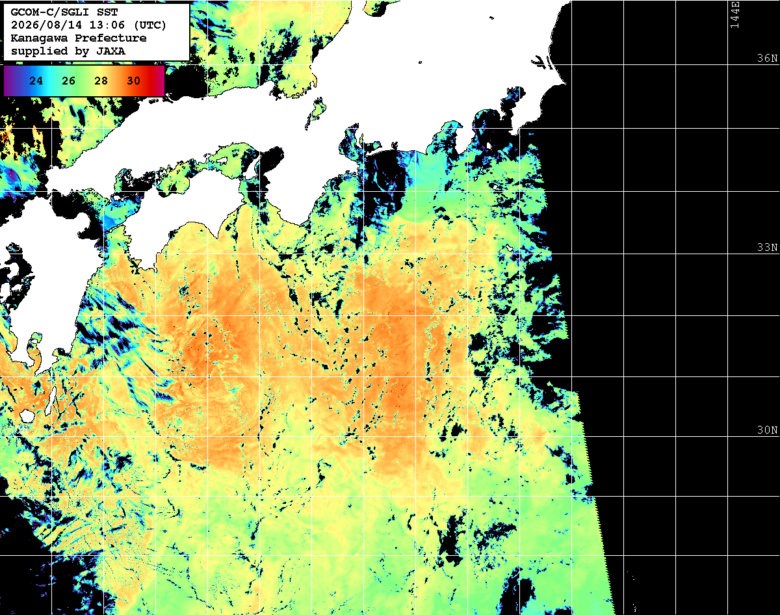Screen dimensions: 780x615
Task: Click the small white island near 30N at left
Action: pyautogui.click(x=27, y=415)
